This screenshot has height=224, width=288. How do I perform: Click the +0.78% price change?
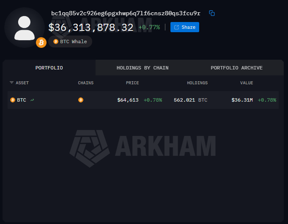(x=153, y=100)
